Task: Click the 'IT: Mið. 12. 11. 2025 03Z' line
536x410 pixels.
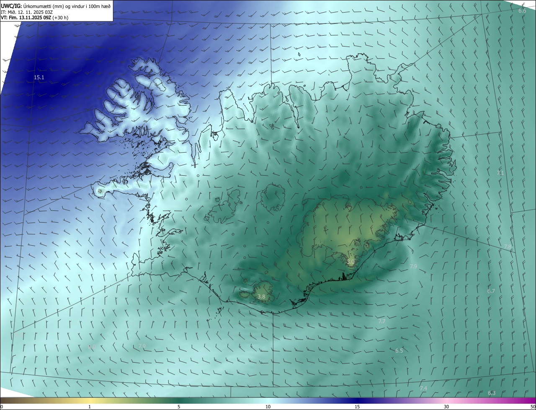Action: pyautogui.click(x=27, y=12)
